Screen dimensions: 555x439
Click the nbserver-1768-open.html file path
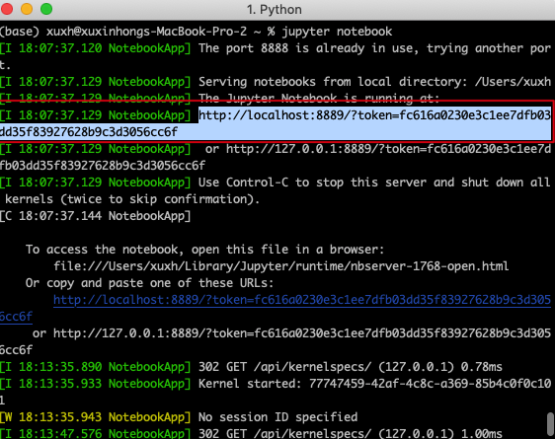[x=281, y=266]
